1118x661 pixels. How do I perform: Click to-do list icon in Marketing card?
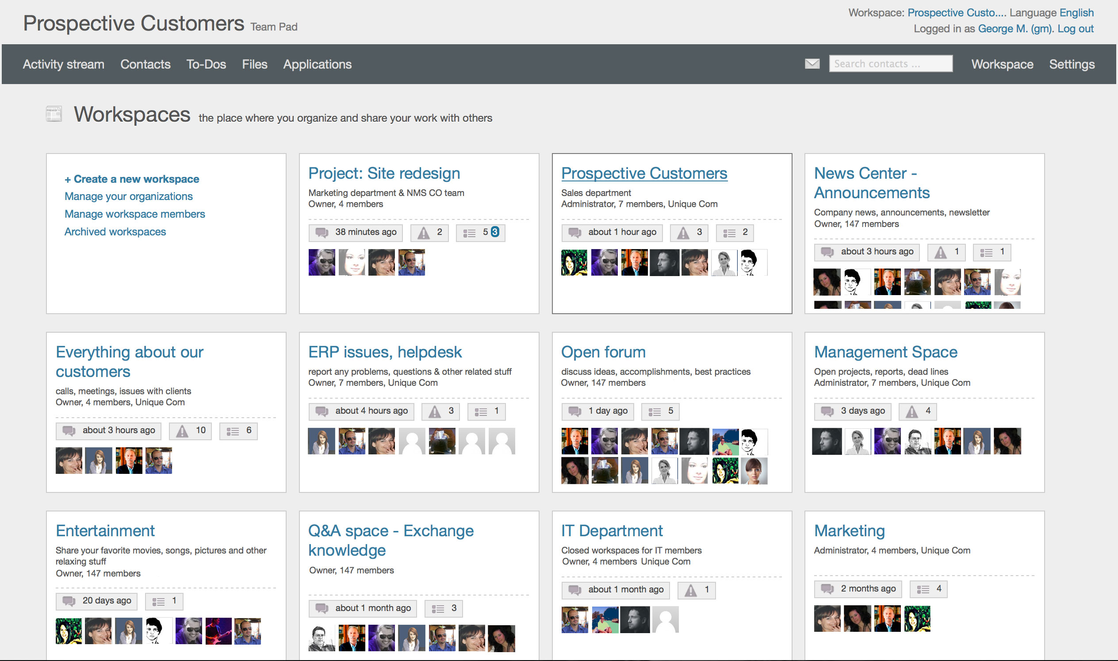pyautogui.click(x=923, y=589)
